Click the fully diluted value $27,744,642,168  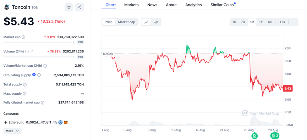(x=71, y=102)
